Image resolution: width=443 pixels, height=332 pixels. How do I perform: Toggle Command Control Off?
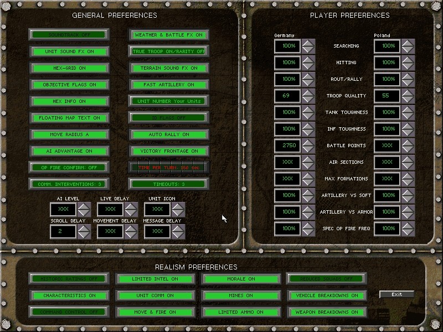pos(69,312)
